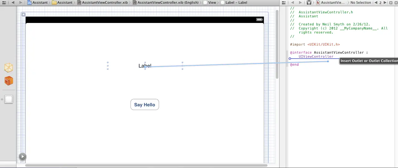Close the view in the canvas

24,15
